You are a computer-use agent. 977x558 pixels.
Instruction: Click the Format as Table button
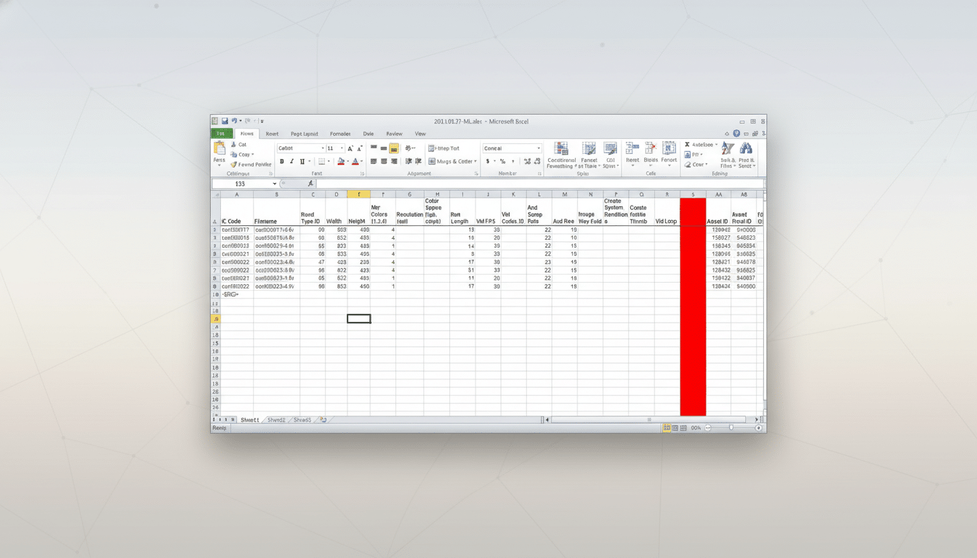click(589, 158)
